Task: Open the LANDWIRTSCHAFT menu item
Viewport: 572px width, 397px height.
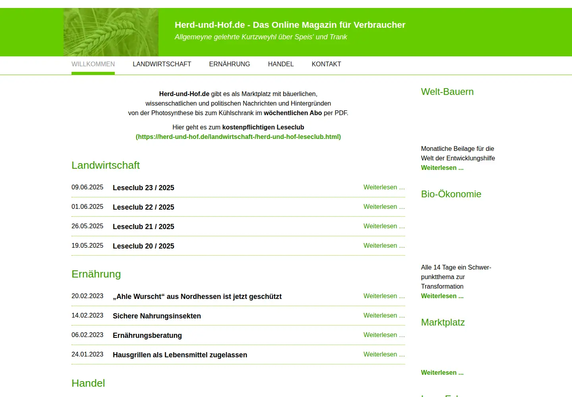Action: tap(162, 64)
